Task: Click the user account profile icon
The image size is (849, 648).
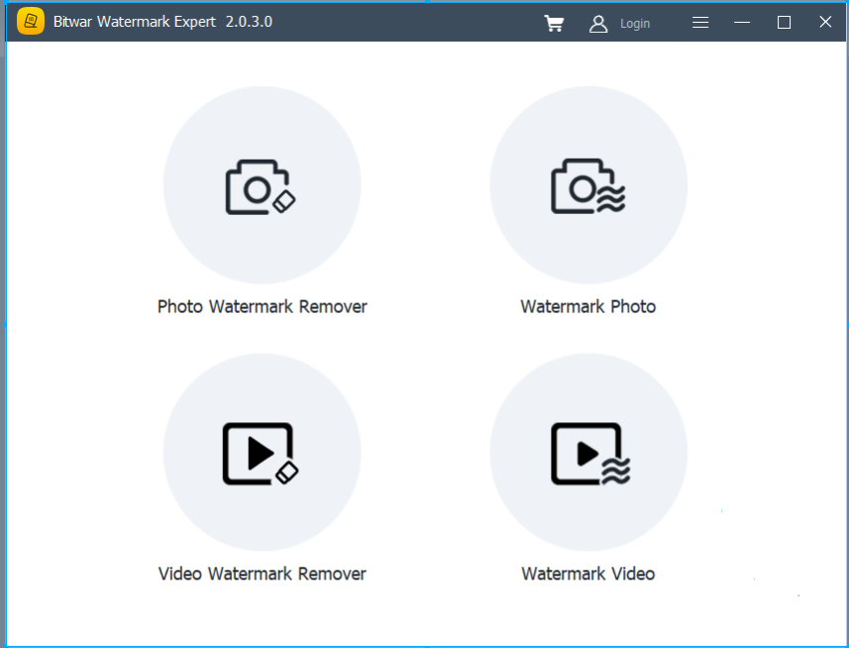Action: tap(598, 24)
